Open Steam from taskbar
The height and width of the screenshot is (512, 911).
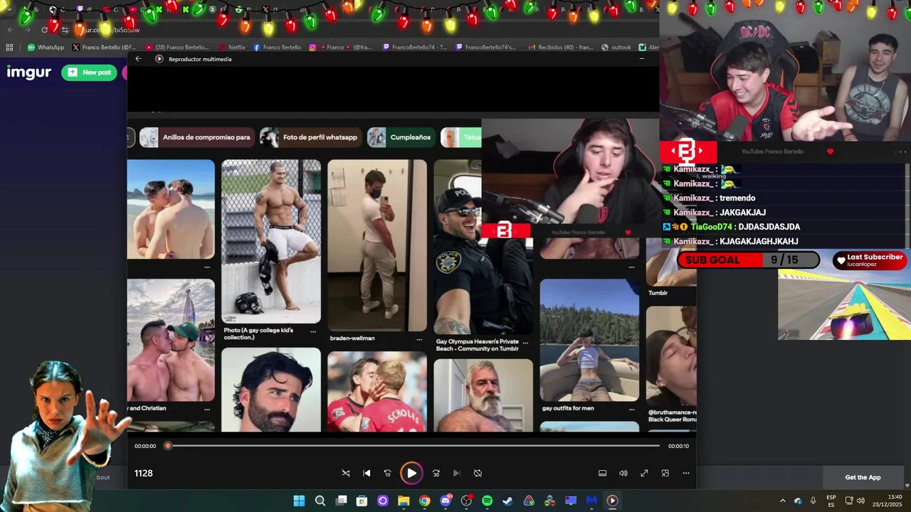(x=507, y=501)
